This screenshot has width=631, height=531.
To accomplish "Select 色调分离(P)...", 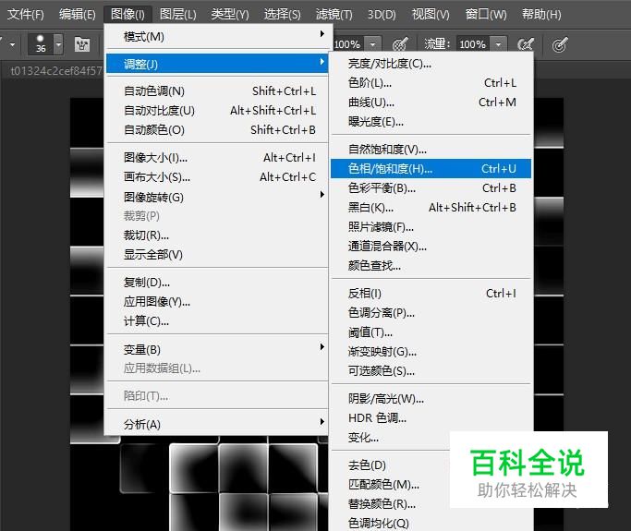I will click(431, 312).
